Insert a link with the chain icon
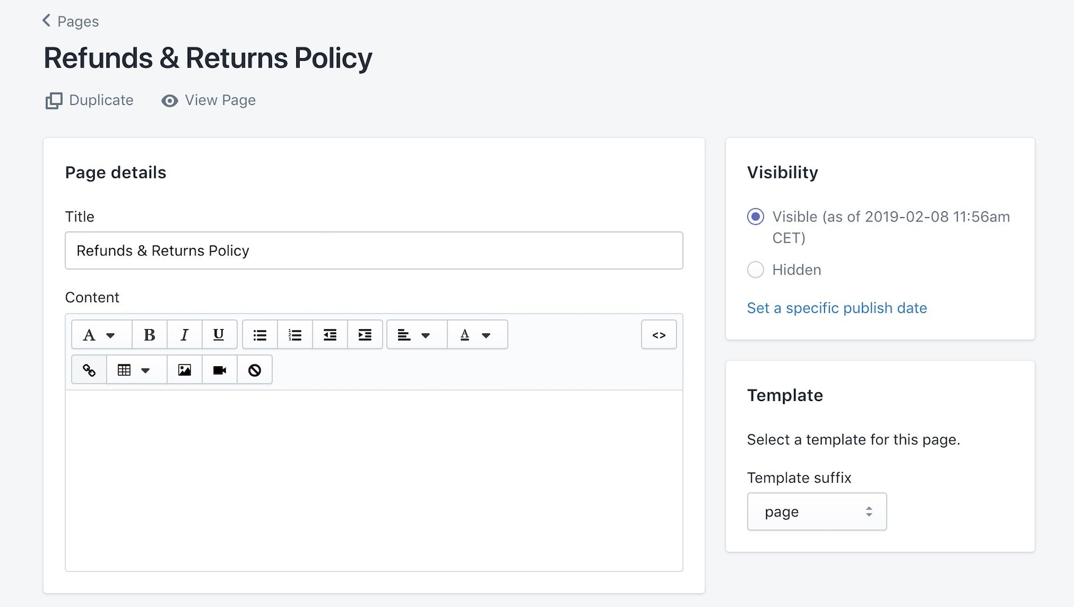 point(89,370)
